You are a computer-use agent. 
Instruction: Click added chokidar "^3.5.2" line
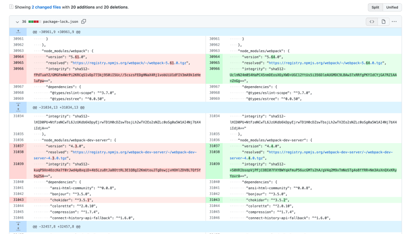(312, 200)
